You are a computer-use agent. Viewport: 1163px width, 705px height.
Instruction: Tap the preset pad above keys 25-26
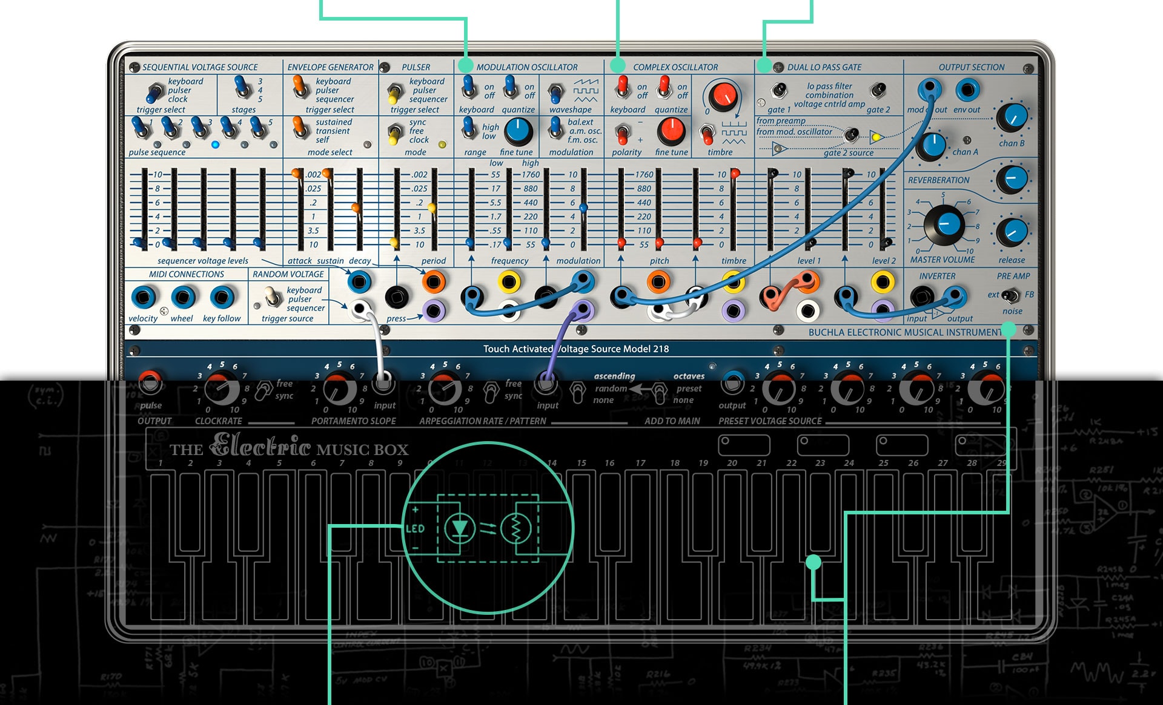tap(902, 445)
